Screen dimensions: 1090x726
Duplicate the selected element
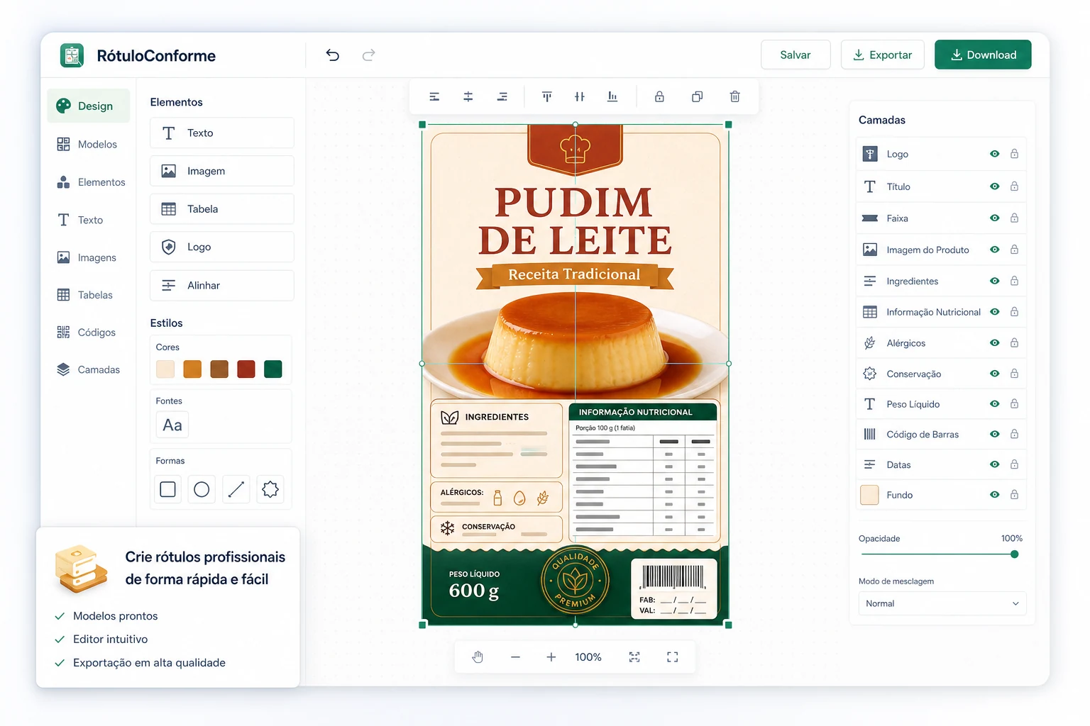click(x=698, y=96)
